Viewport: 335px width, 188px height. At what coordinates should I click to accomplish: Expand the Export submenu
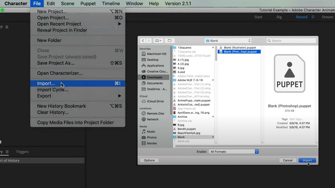pos(78,96)
